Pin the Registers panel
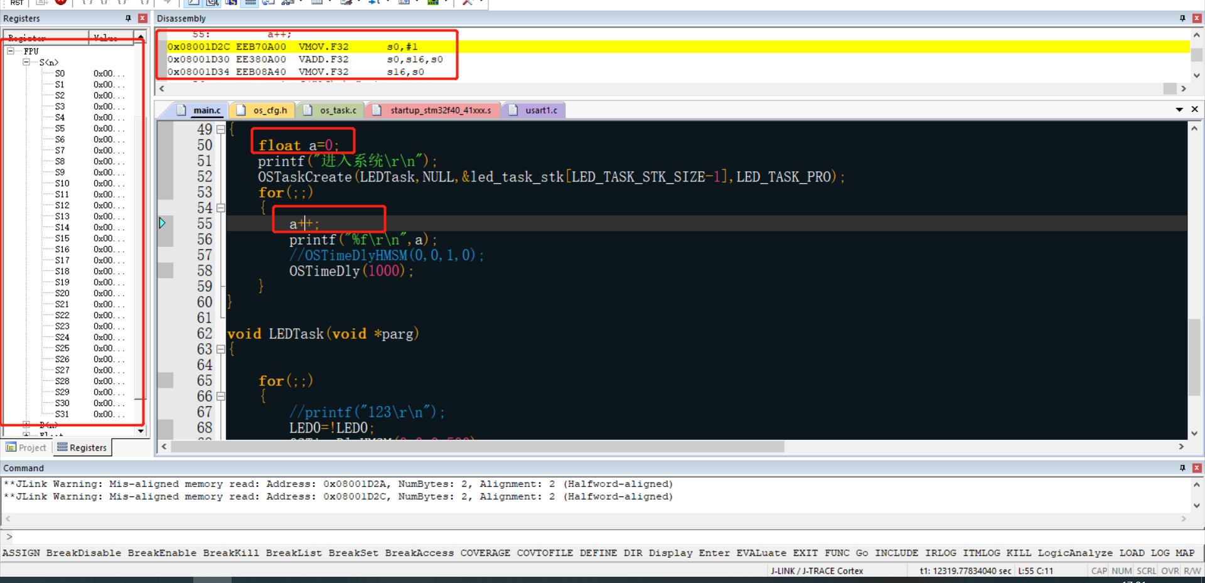This screenshot has width=1205, height=583. [x=128, y=18]
